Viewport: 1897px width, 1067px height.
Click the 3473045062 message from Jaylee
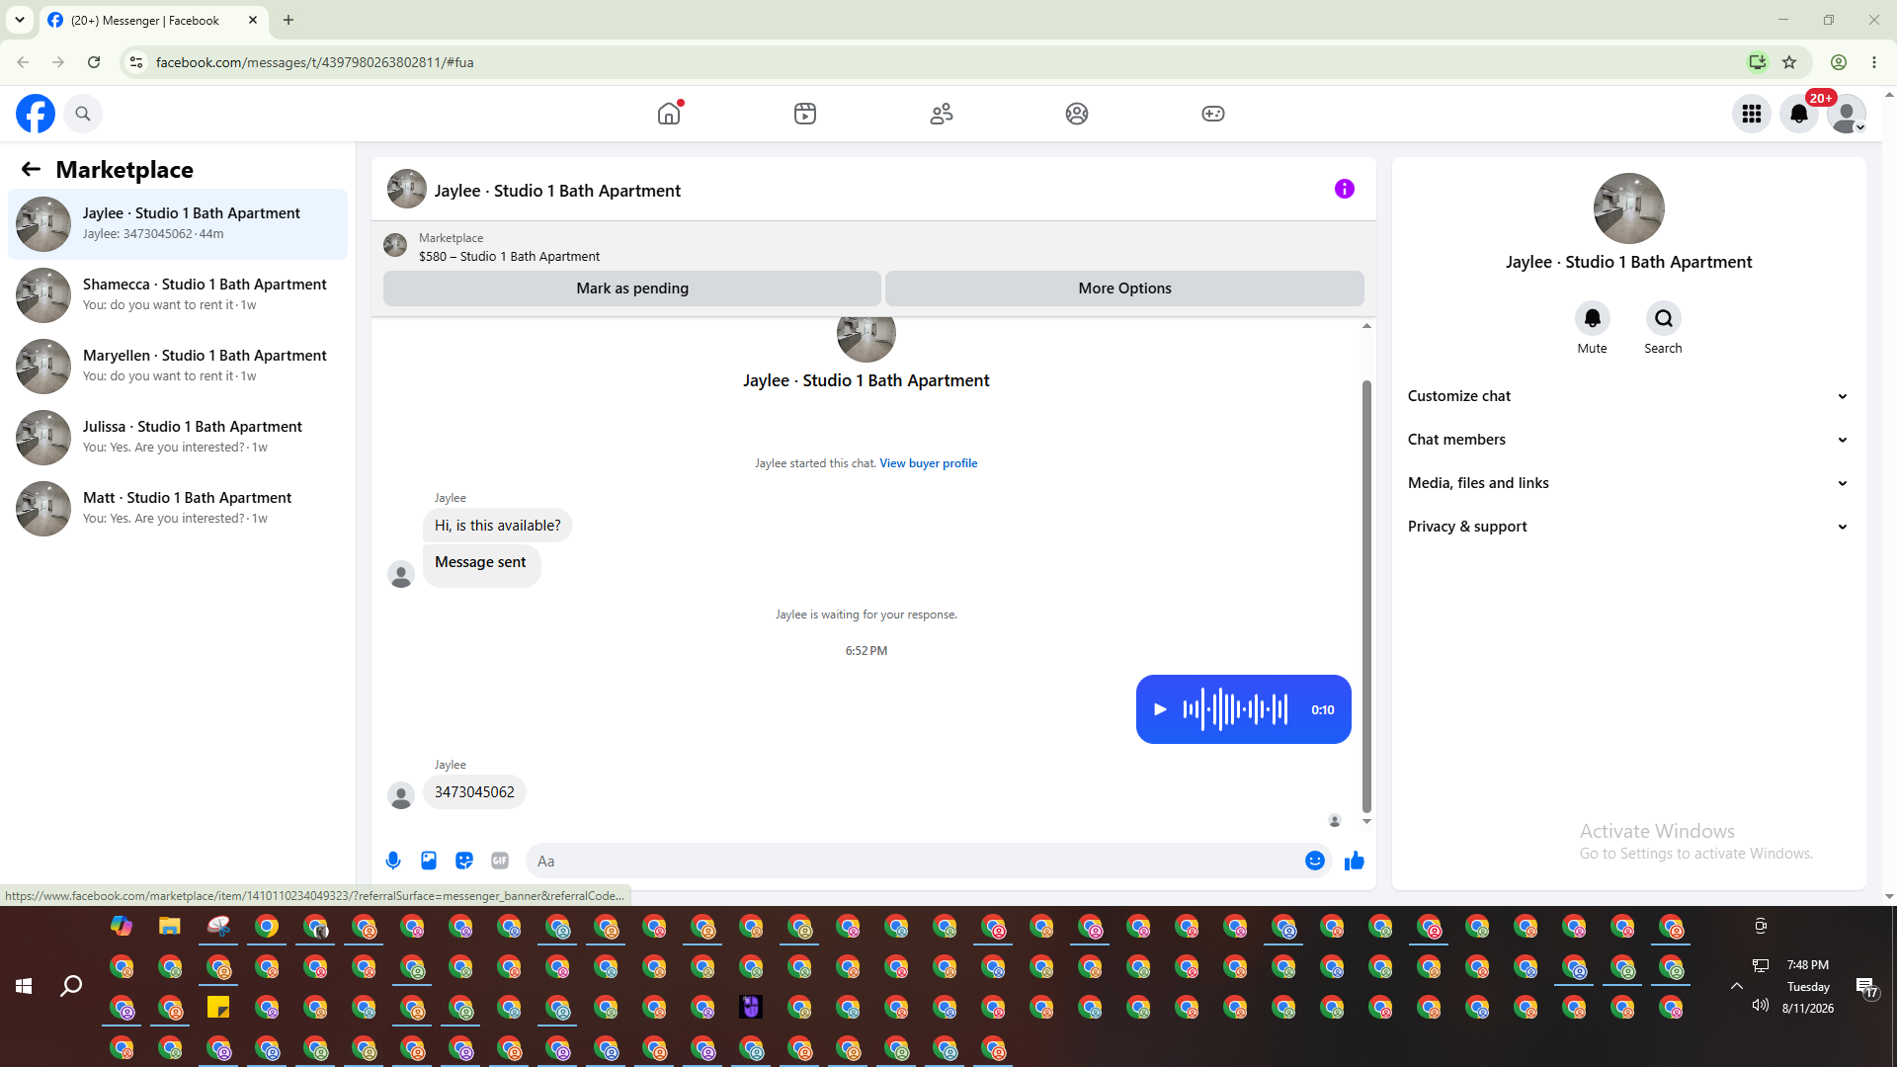[474, 792]
